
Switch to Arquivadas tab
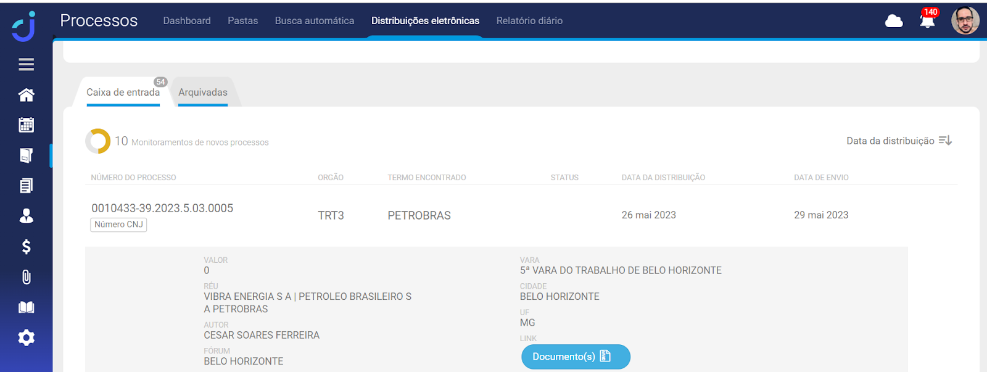pyautogui.click(x=202, y=93)
